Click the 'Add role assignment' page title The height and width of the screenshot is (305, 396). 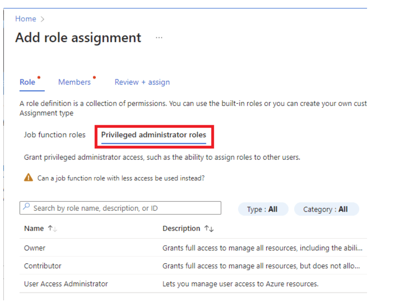coord(78,38)
